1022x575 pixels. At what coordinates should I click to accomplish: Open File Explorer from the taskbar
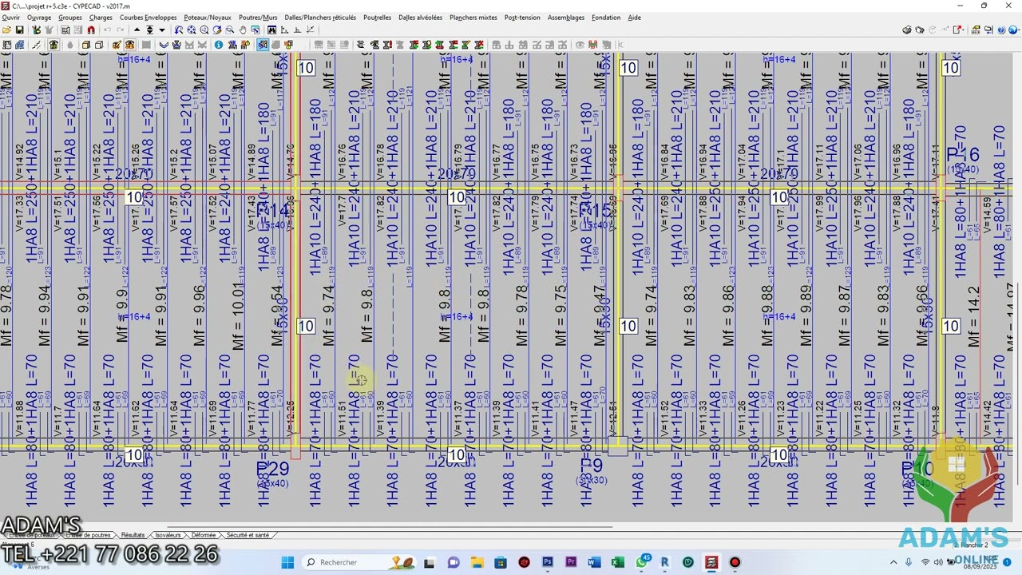click(x=477, y=562)
